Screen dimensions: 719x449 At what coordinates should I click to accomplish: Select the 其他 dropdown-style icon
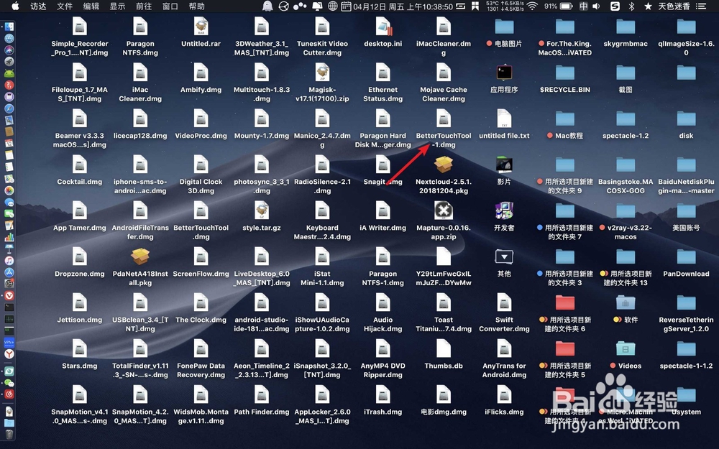point(504,256)
